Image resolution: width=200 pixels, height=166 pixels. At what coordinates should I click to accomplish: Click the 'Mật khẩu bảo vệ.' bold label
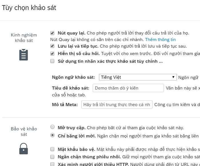tap(76, 149)
